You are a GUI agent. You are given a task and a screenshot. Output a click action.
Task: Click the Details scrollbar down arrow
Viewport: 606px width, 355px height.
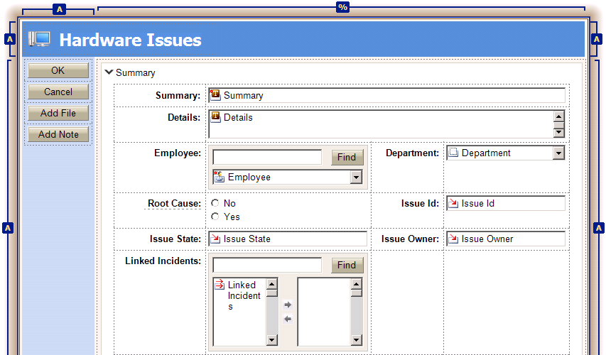(x=558, y=132)
